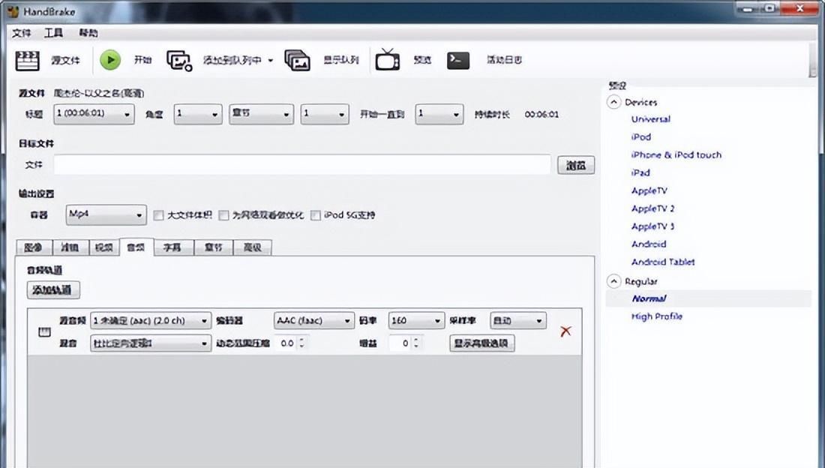Open the audio source dropdown (aac) (2.0 ch)

(151, 320)
